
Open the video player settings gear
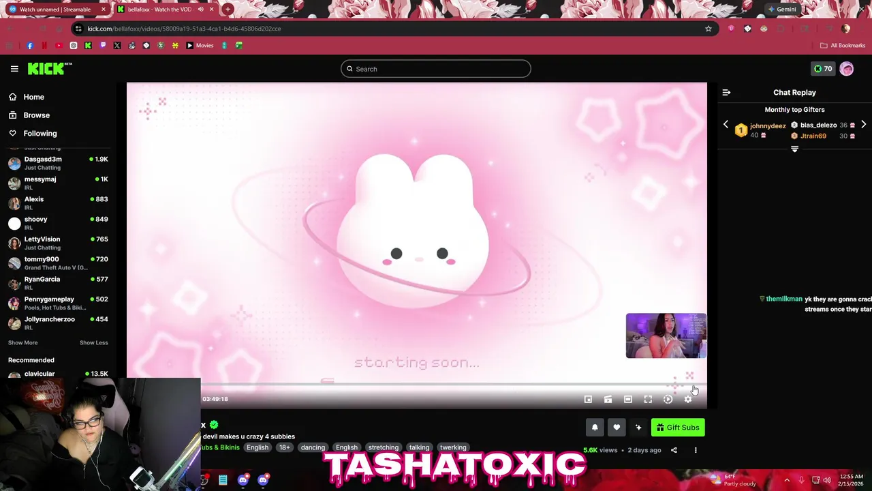click(688, 400)
